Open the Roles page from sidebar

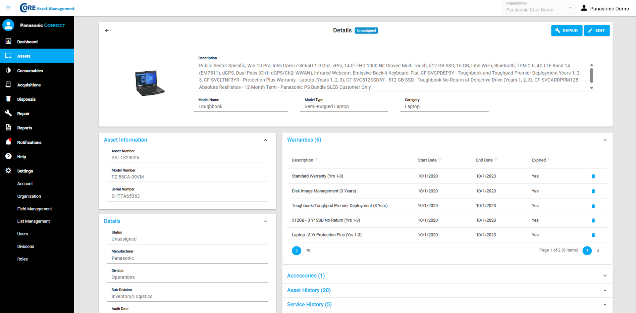pyautogui.click(x=22, y=259)
